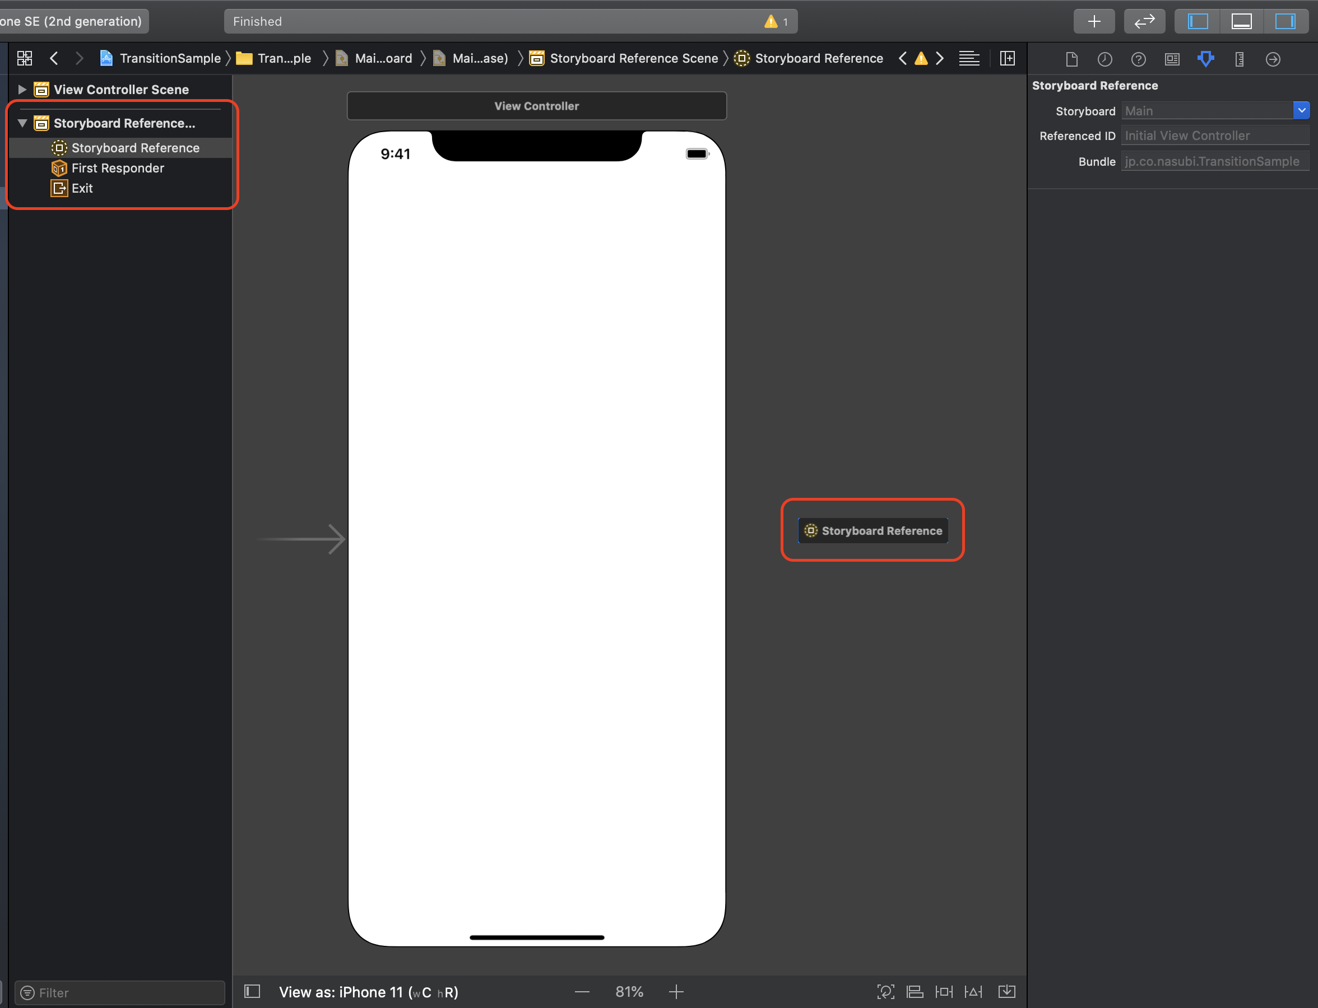The image size is (1318, 1008).
Task: Open Resolve Auto Layout Issues menu
Action: click(x=973, y=992)
